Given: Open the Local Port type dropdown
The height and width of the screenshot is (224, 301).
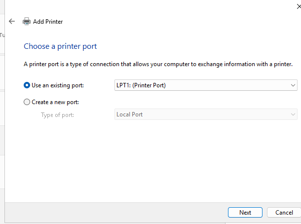Looking at the screenshot, I should click(x=206, y=114).
